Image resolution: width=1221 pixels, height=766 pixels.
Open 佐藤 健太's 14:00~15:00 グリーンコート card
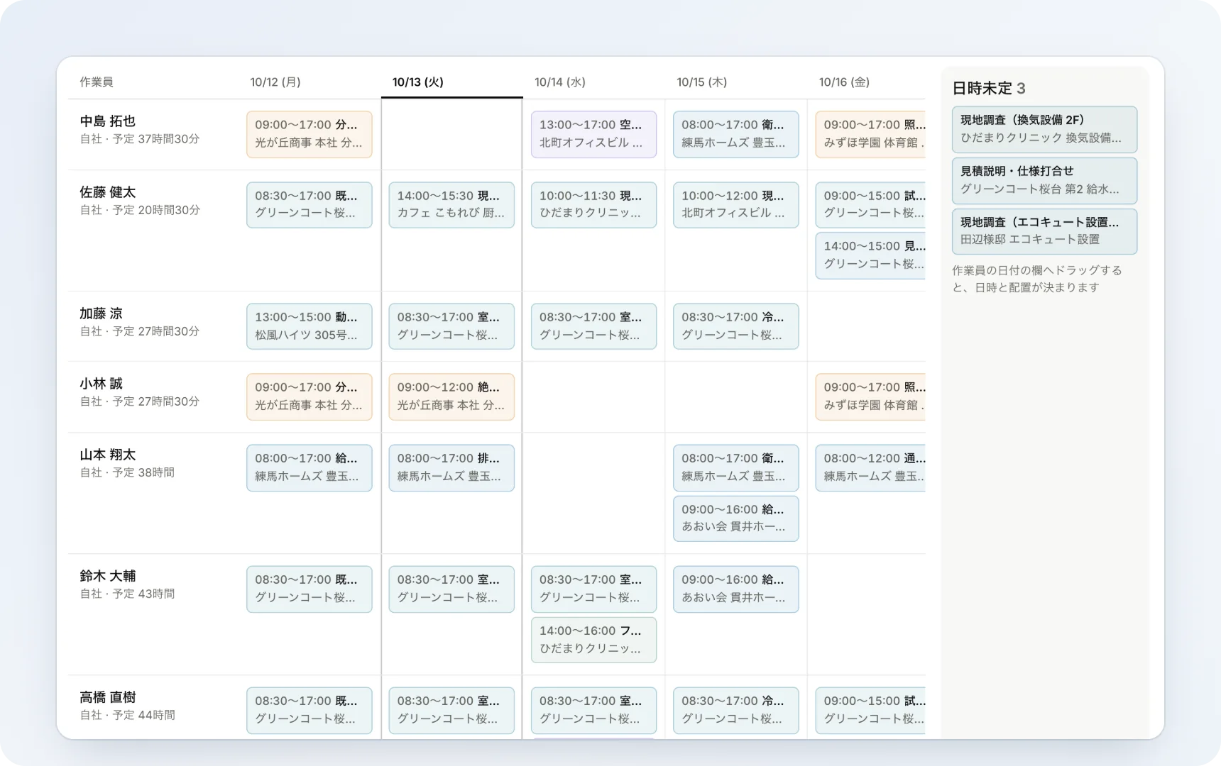point(870,255)
